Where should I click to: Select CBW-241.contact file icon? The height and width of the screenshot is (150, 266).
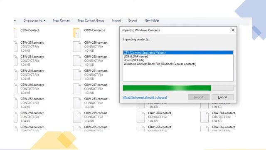pyautogui.click(x=77, y=75)
